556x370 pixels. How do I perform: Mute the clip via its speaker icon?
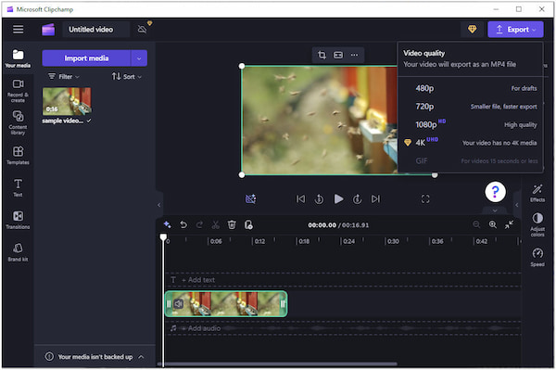click(x=178, y=303)
